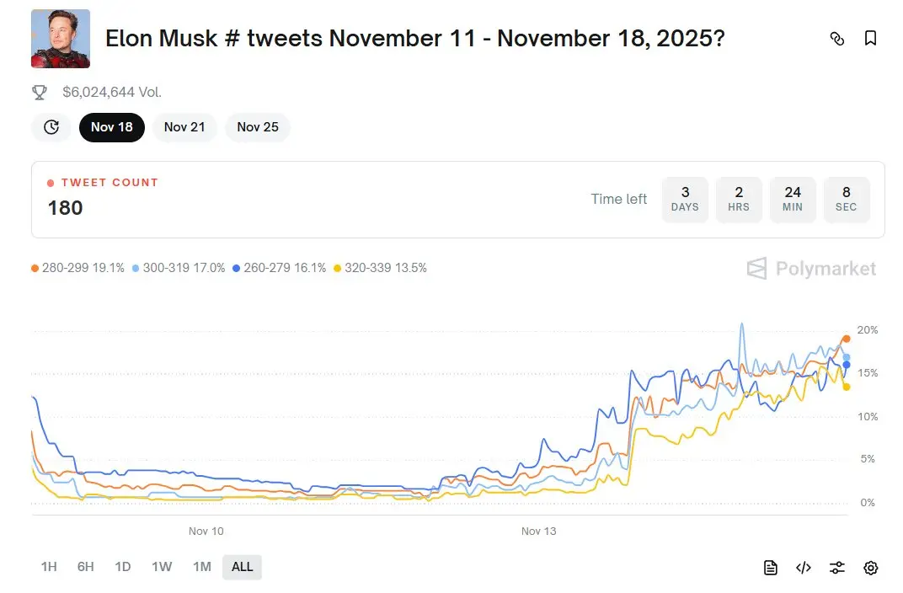903x593 pixels.
Task: Choose the 1D time range
Action: [x=123, y=567]
